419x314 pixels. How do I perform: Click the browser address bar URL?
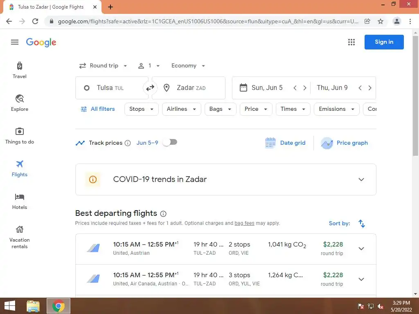click(x=208, y=21)
